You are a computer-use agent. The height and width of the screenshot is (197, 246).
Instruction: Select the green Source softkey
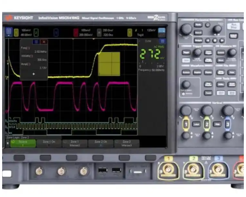click(23, 144)
